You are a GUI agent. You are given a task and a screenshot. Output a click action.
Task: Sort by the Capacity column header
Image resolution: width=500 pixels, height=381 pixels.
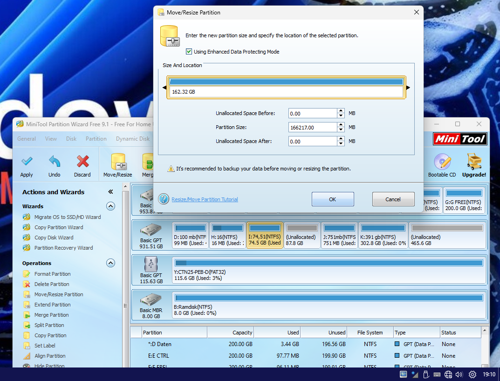(231, 333)
